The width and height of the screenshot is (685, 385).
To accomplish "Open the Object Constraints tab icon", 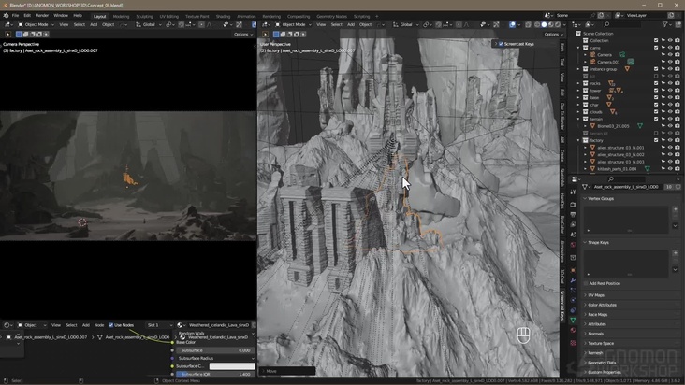I will point(573,310).
